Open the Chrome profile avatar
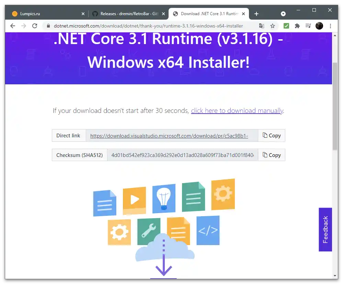Viewport: 343px width, 284px height. coord(319,26)
